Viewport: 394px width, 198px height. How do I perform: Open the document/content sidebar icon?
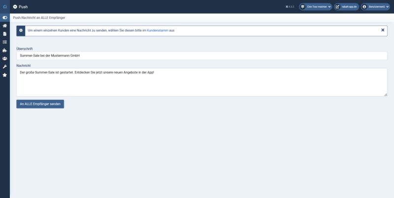click(4, 34)
